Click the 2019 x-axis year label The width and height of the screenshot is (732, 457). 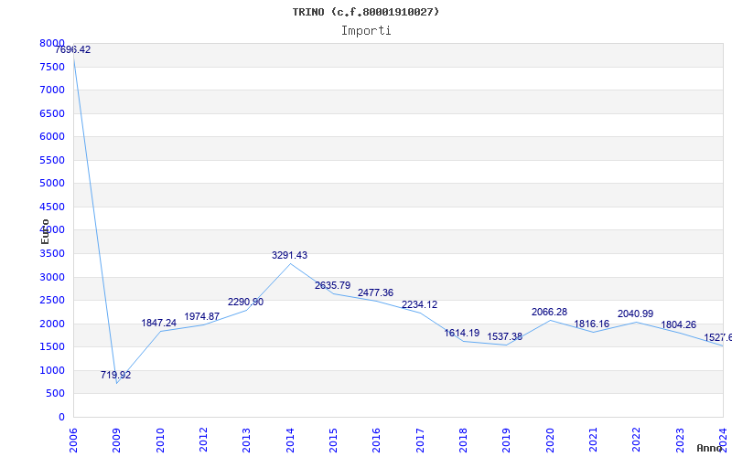(507, 441)
